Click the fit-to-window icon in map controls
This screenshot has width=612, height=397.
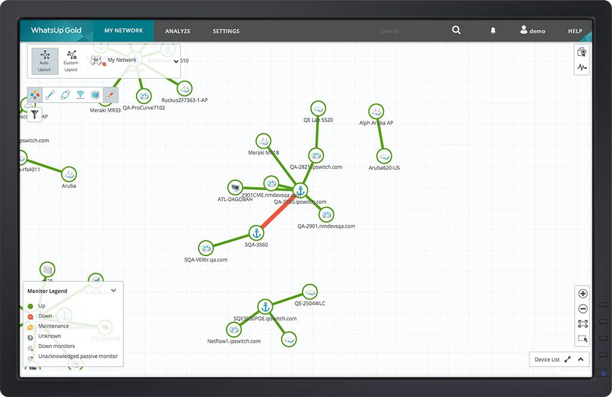click(582, 324)
